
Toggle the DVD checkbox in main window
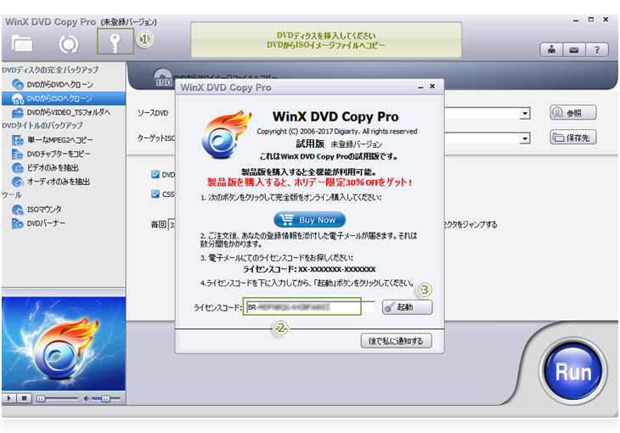click(x=155, y=174)
